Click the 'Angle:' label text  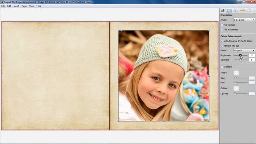pyautogui.click(x=224, y=20)
